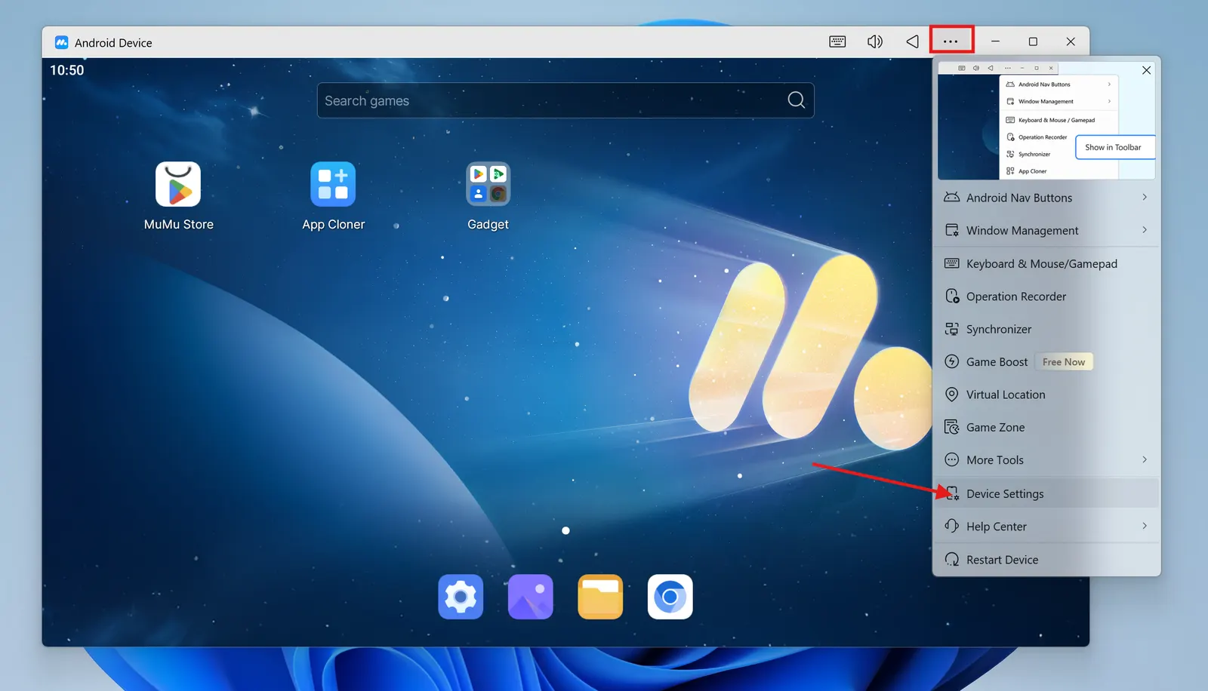The width and height of the screenshot is (1208, 691).
Task: Launch the browser app in dock
Action: point(670,597)
